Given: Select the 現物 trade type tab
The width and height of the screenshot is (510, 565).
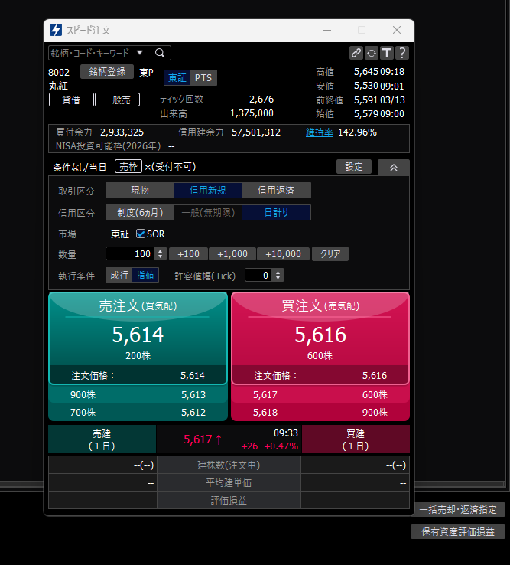Looking at the screenshot, I should click(140, 191).
